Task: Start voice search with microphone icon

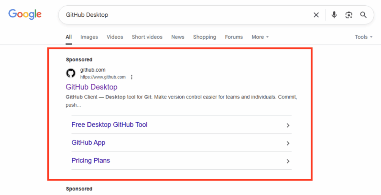Action: click(334, 15)
